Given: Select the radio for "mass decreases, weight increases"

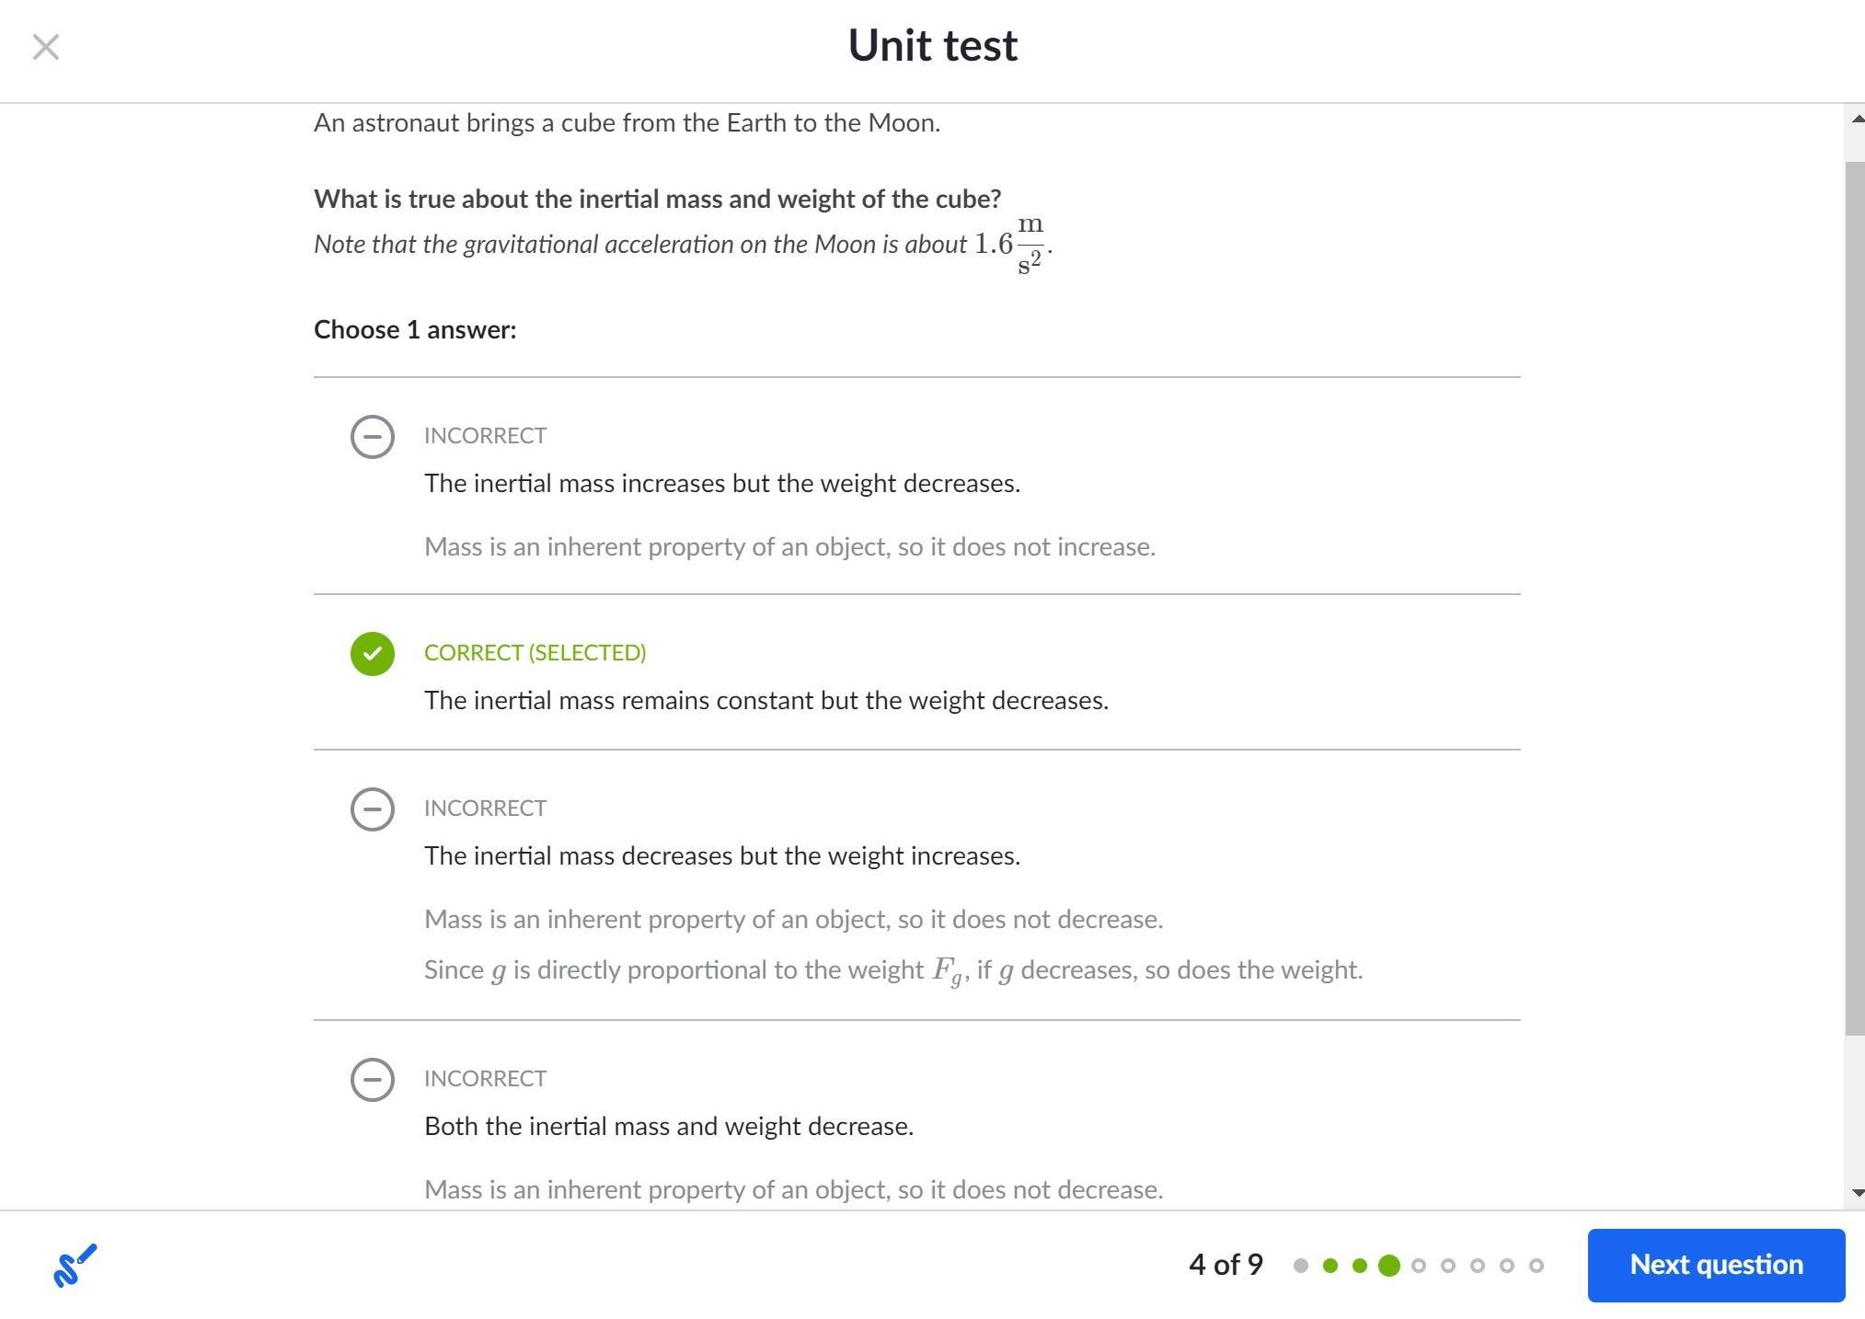Looking at the screenshot, I should 372,809.
